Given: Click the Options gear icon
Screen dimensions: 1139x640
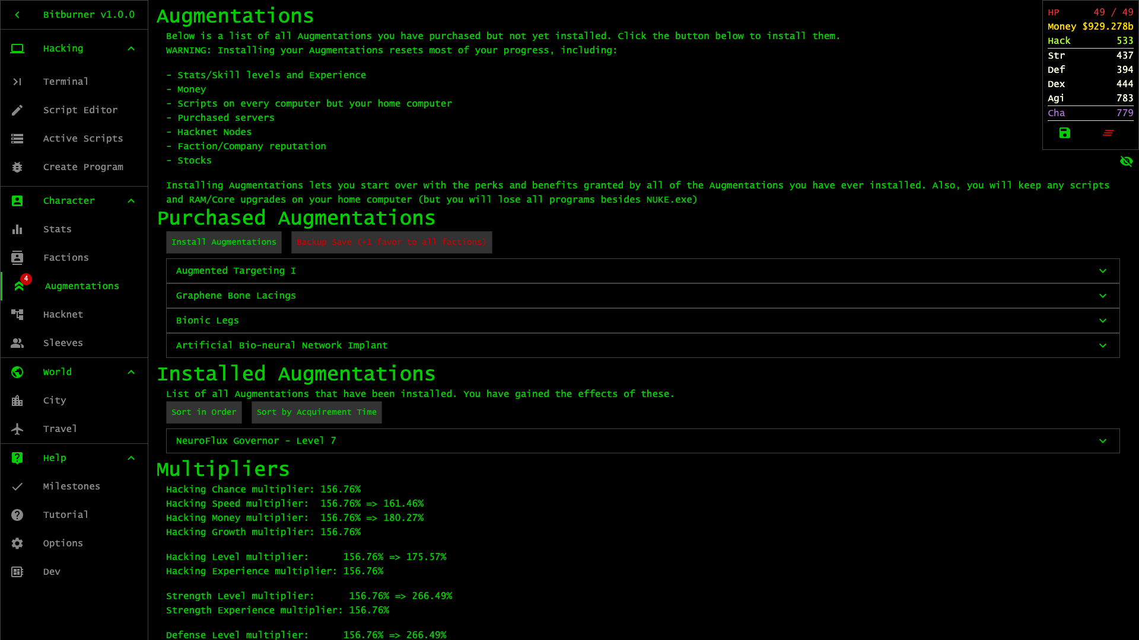Looking at the screenshot, I should (x=17, y=543).
